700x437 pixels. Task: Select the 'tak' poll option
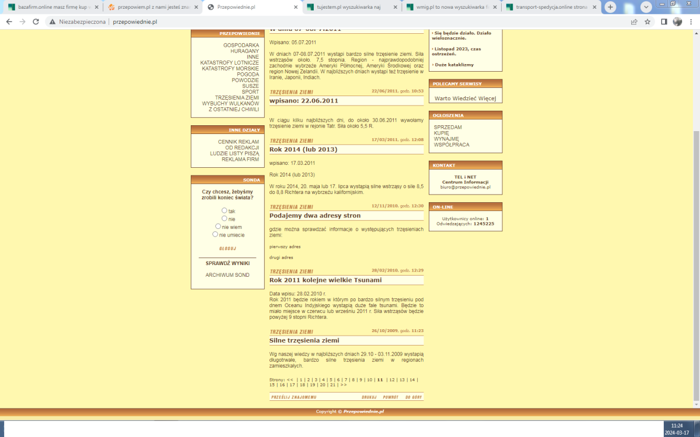[224, 210]
